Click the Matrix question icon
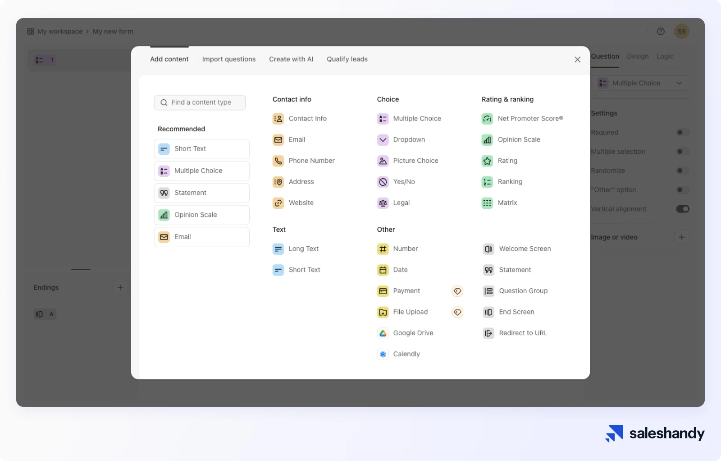Screen dimensions: 721x461 pyautogui.click(x=487, y=203)
